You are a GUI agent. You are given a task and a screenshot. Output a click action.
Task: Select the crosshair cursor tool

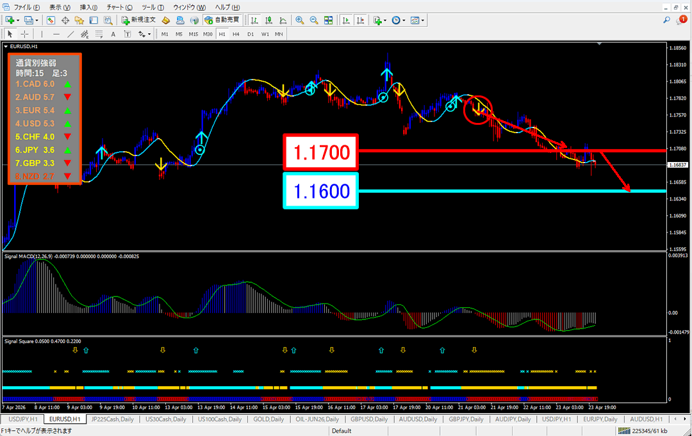tap(24, 34)
